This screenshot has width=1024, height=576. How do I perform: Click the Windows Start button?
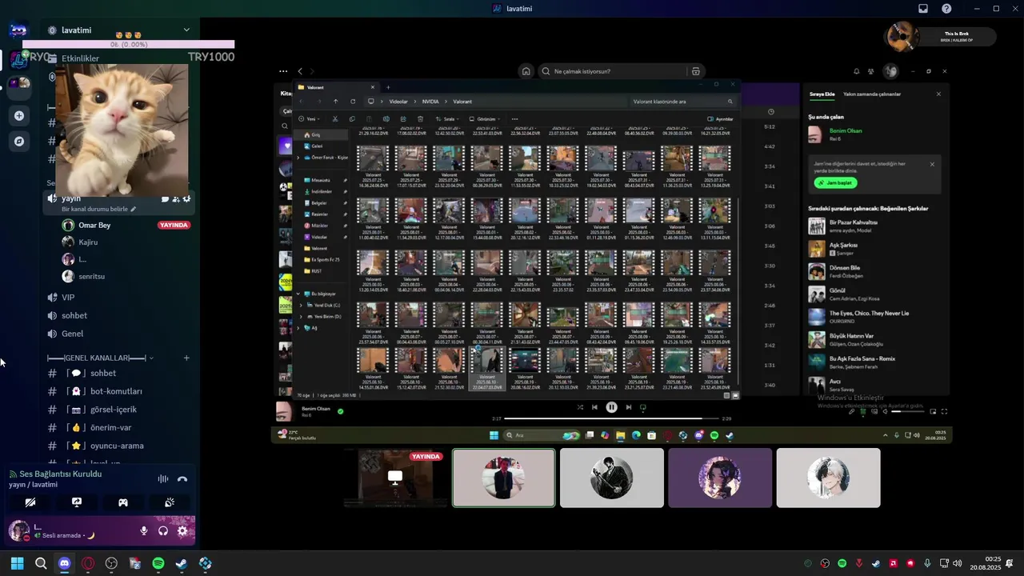tap(17, 563)
